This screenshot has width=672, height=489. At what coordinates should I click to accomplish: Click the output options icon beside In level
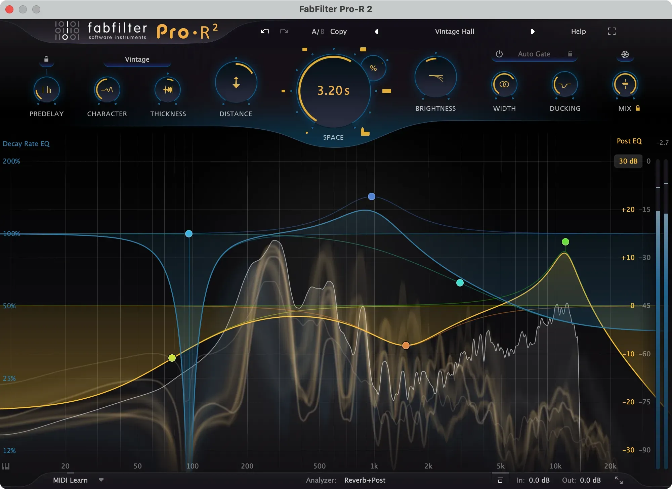point(500,480)
